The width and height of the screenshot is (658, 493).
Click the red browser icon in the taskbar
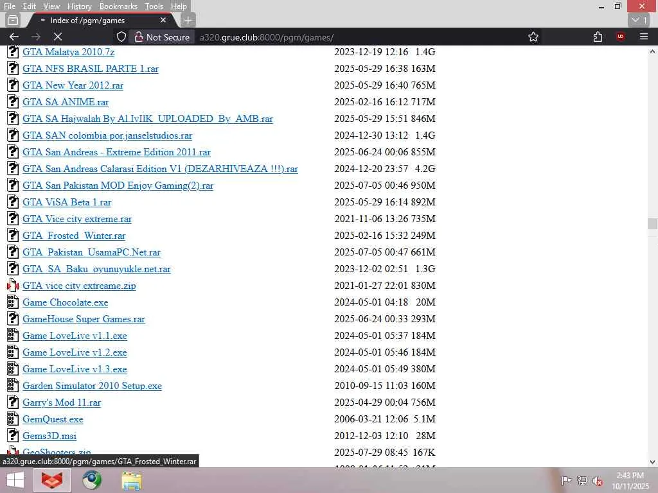tap(52, 480)
